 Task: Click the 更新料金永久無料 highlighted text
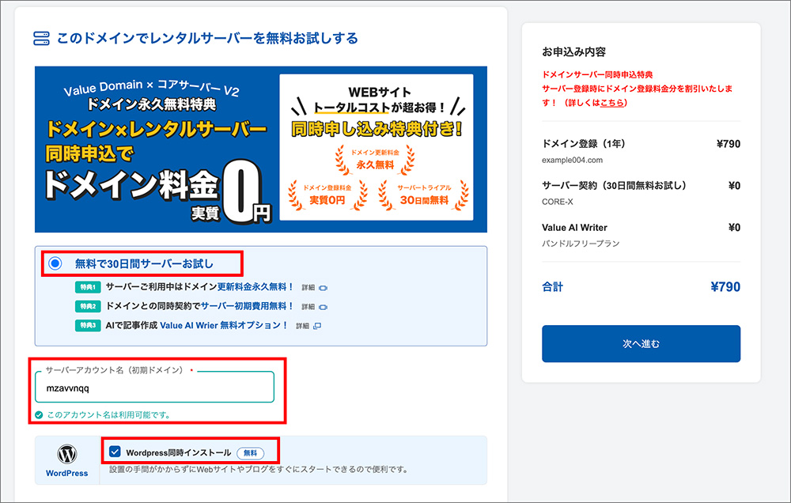tap(255, 286)
